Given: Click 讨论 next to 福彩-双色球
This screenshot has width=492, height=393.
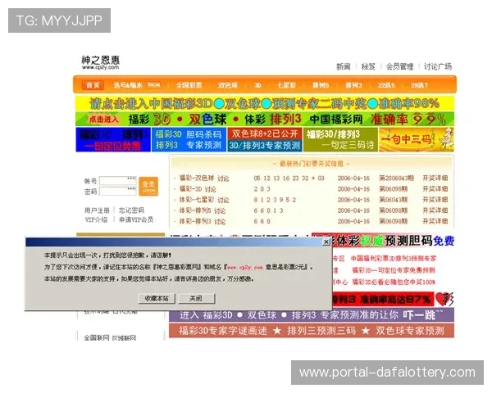Looking at the screenshot, I should 223,178.
